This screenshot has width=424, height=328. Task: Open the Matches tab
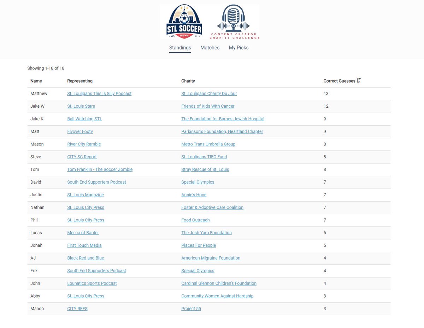point(210,48)
